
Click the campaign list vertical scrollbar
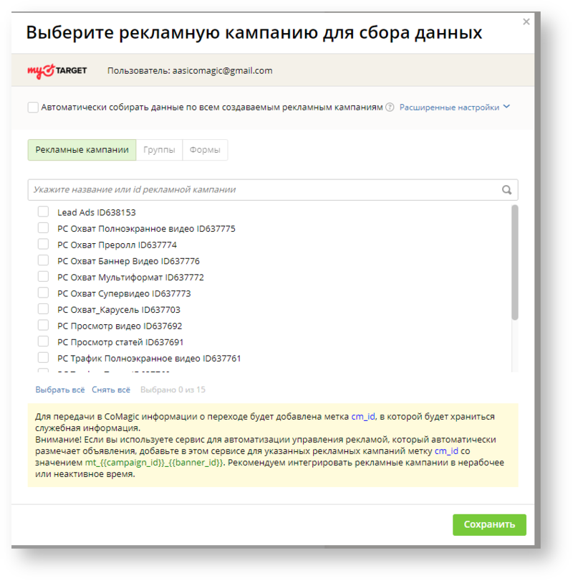[x=514, y=263]
